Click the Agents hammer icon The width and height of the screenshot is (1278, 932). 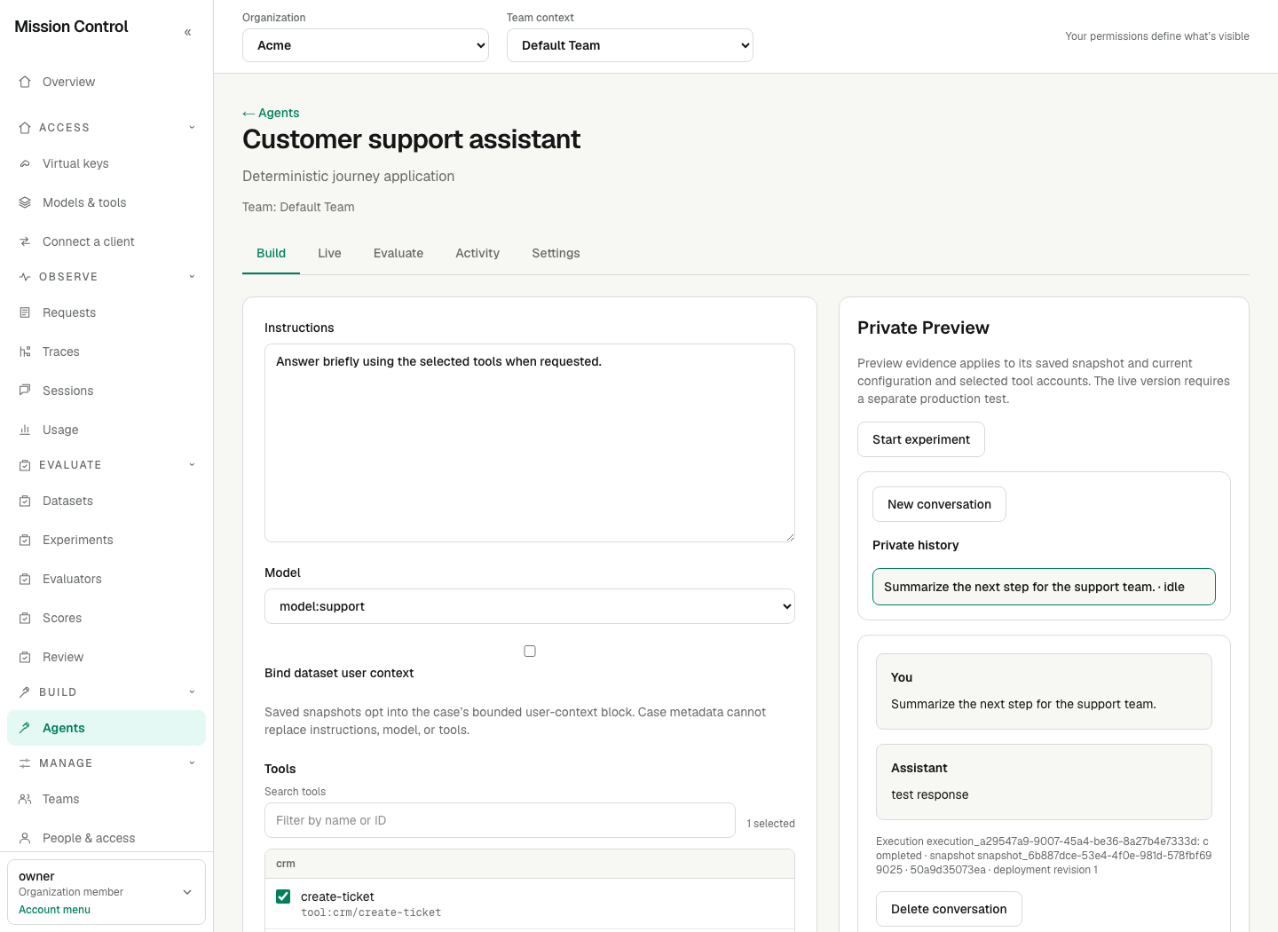click(25, 728)
